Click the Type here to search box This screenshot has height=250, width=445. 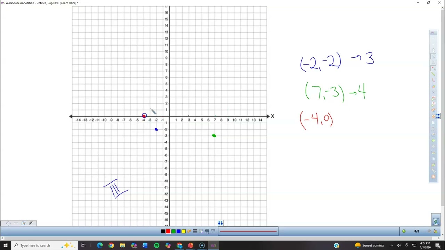click(x=44, y=245)
